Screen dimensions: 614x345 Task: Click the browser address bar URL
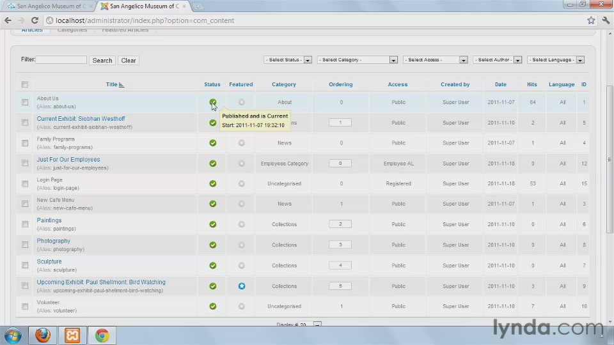(145, 20)
